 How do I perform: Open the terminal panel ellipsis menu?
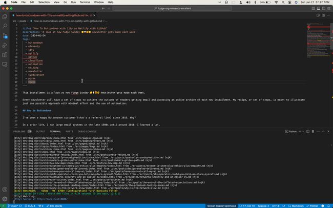[x=318, y=132]
